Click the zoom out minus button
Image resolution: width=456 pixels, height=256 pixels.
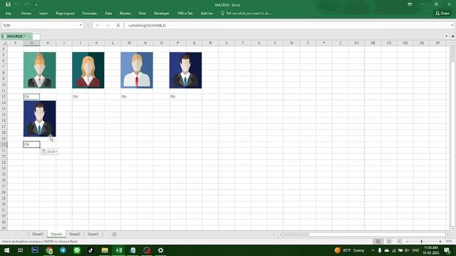[x=408, y=242]
